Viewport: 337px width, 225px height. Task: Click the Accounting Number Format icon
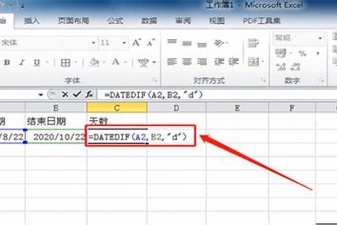(281, 53)
